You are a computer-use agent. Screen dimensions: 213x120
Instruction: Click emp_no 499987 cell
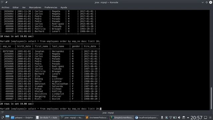[9, 99]
